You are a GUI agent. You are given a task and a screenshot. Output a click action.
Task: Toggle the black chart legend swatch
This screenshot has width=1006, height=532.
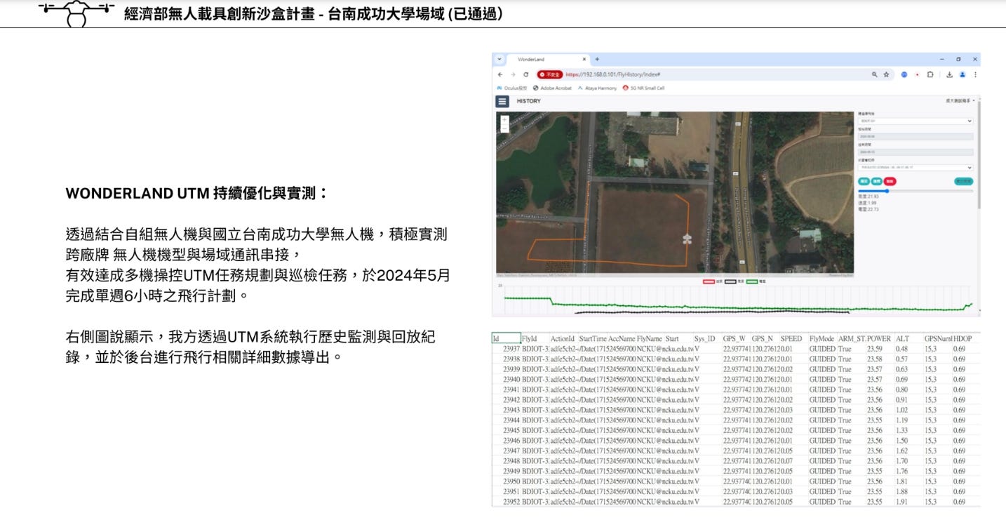[x=730, y=281]
